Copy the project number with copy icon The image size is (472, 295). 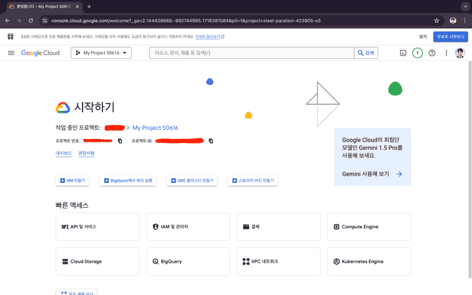[x=120, y=141]
